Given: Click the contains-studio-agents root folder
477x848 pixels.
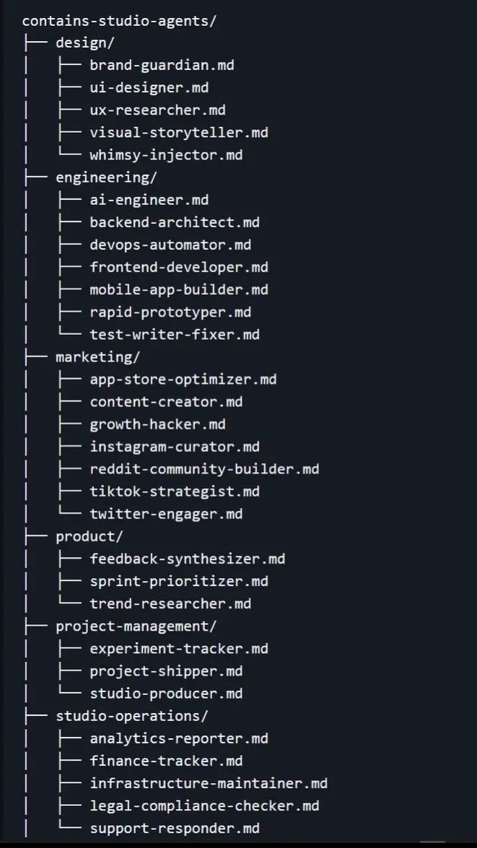Looking at the screenshot, I should point(119,20).
